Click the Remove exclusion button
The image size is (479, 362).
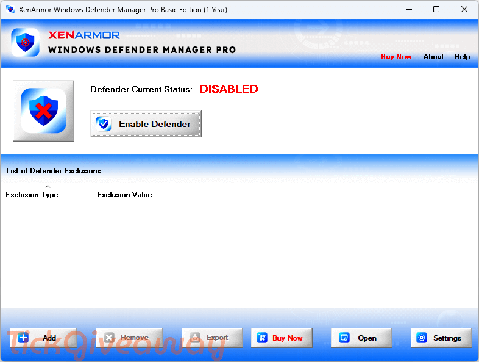pos(130,338)
